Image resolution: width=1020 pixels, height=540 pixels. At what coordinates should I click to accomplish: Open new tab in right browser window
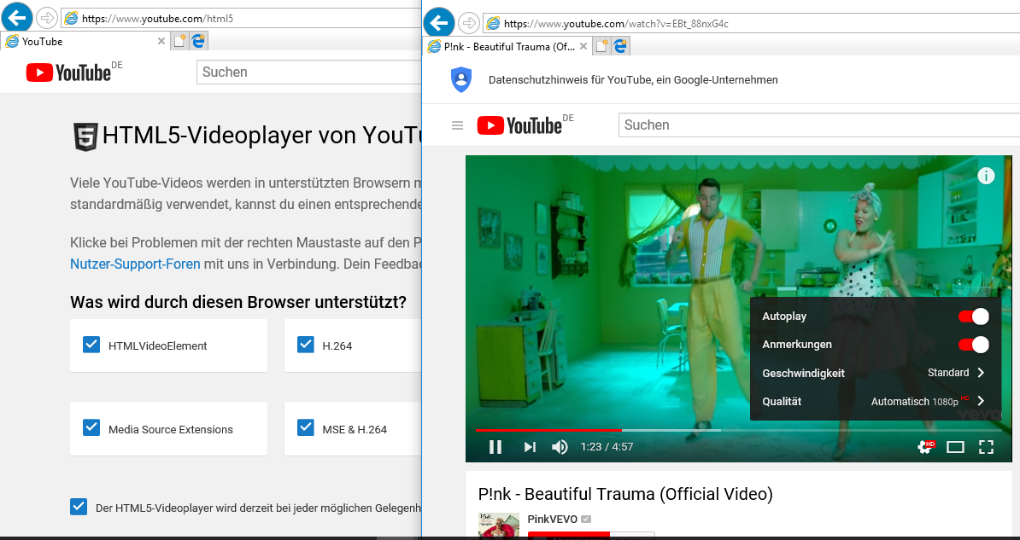(602, 46)
